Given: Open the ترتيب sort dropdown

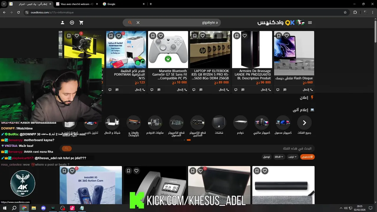Looking at the screenshot, I should [x=292, y=157].
